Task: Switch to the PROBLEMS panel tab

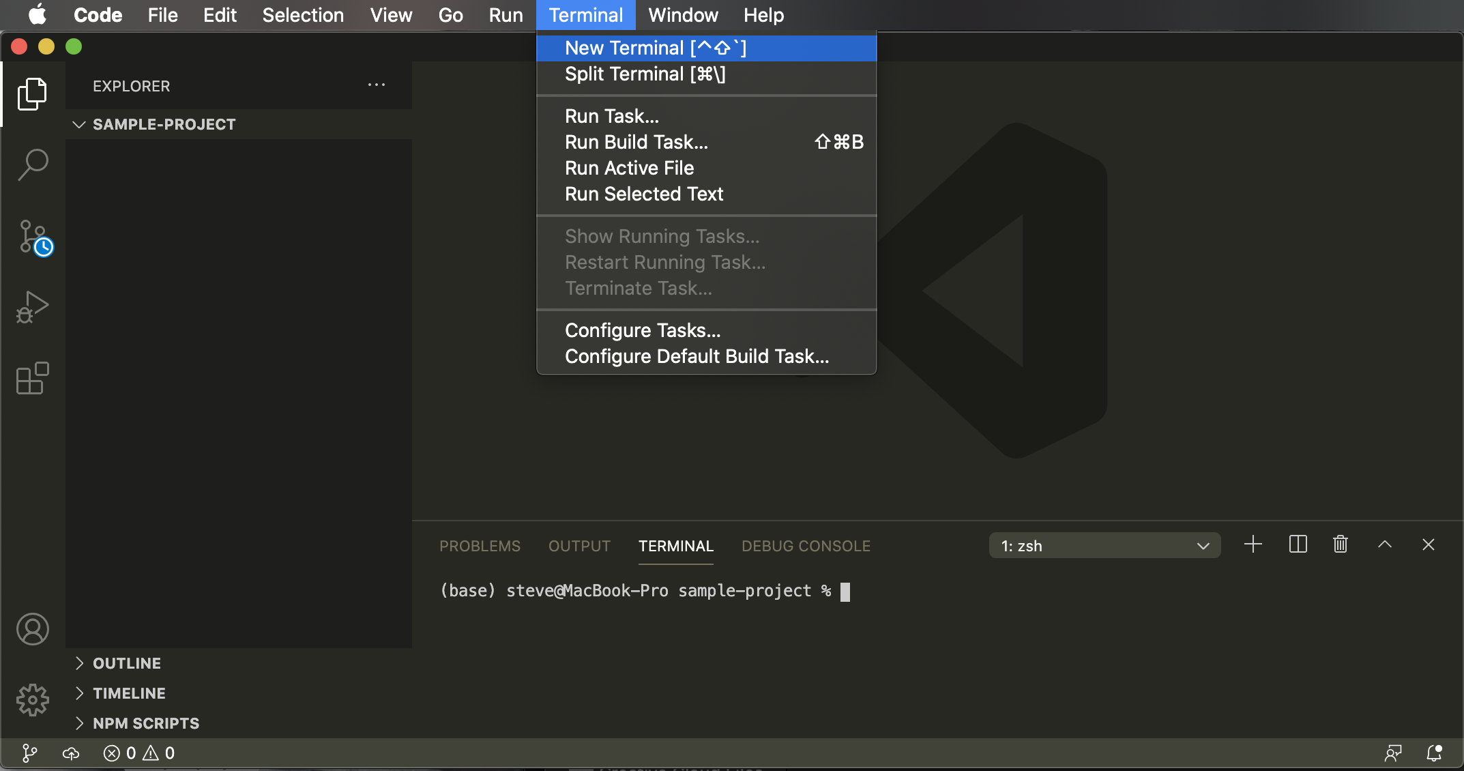Action: pos(480,546)
